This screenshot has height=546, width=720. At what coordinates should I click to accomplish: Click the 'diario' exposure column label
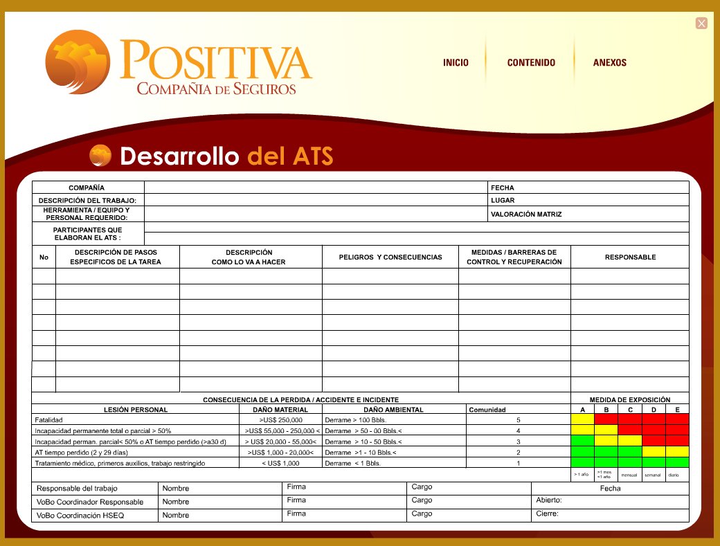tap(675, 475)
